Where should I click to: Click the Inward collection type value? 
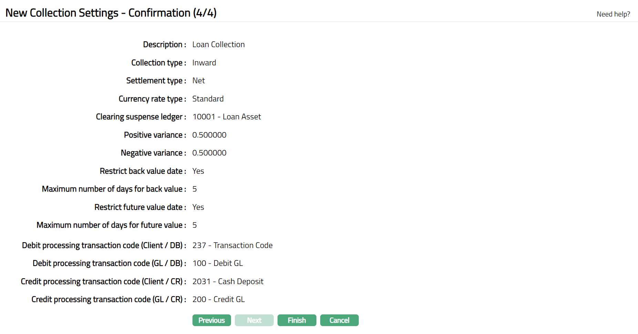click(x=204, y=63)
